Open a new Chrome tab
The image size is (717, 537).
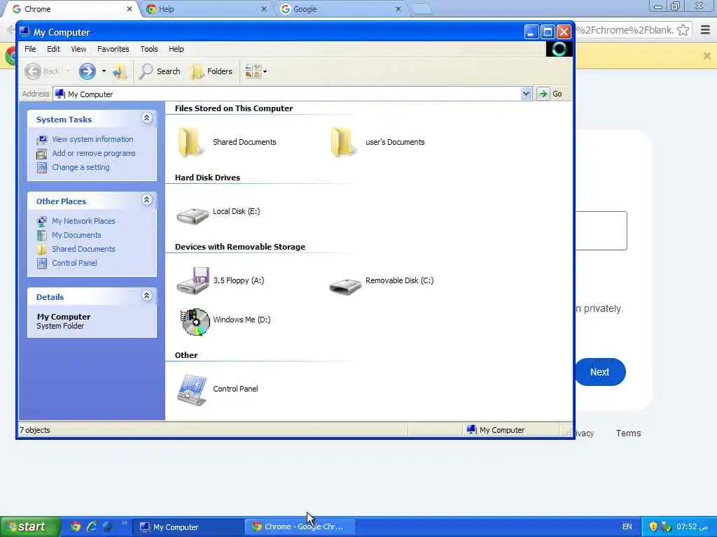pyautogui.click(x=421, y=9)
